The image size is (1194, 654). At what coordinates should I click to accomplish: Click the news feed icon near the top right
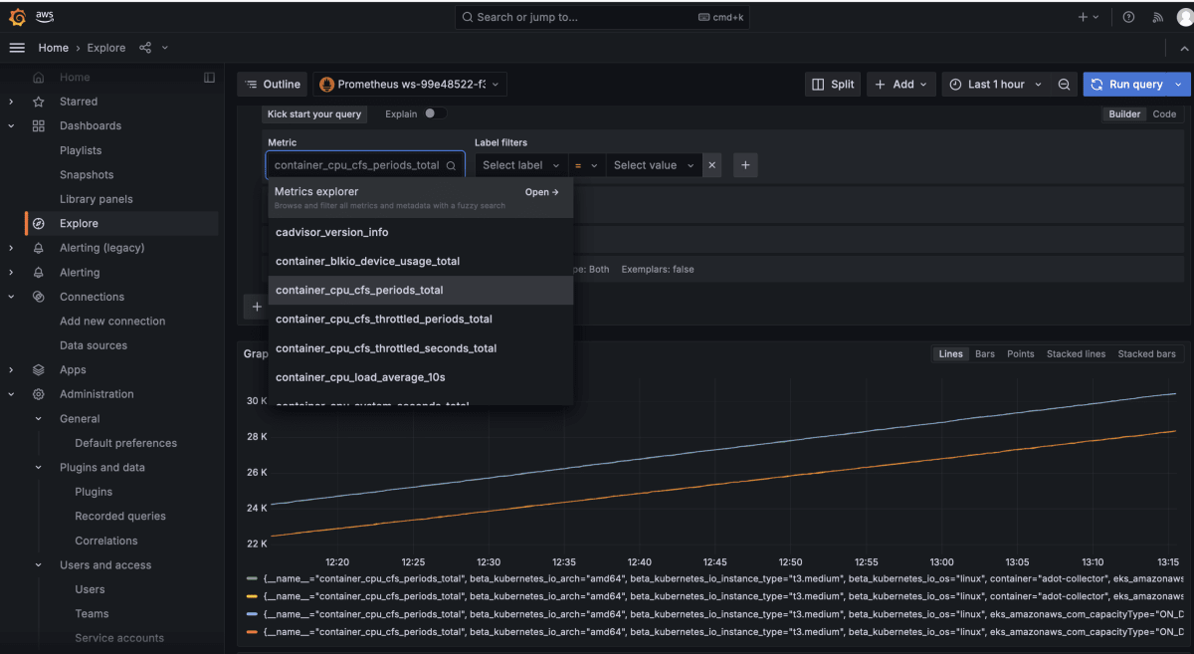tap(1157, 16)
